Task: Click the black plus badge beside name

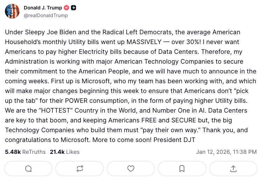Action: 73,8
